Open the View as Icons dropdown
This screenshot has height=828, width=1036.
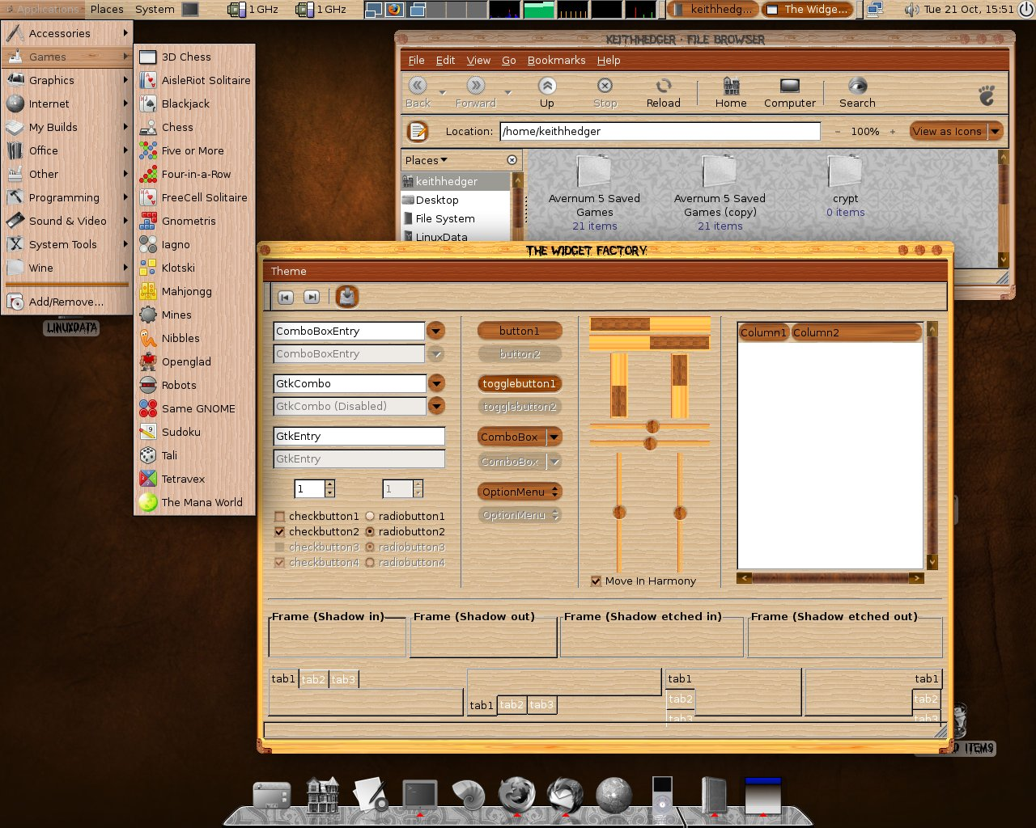[x=956, y=131]
